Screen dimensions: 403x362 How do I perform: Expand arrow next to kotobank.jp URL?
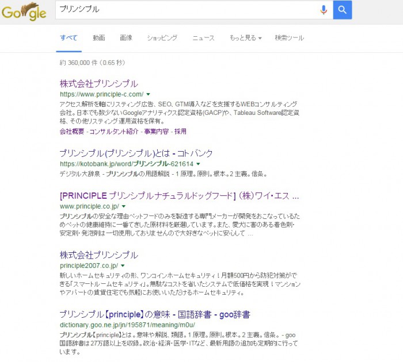(198, 164)
